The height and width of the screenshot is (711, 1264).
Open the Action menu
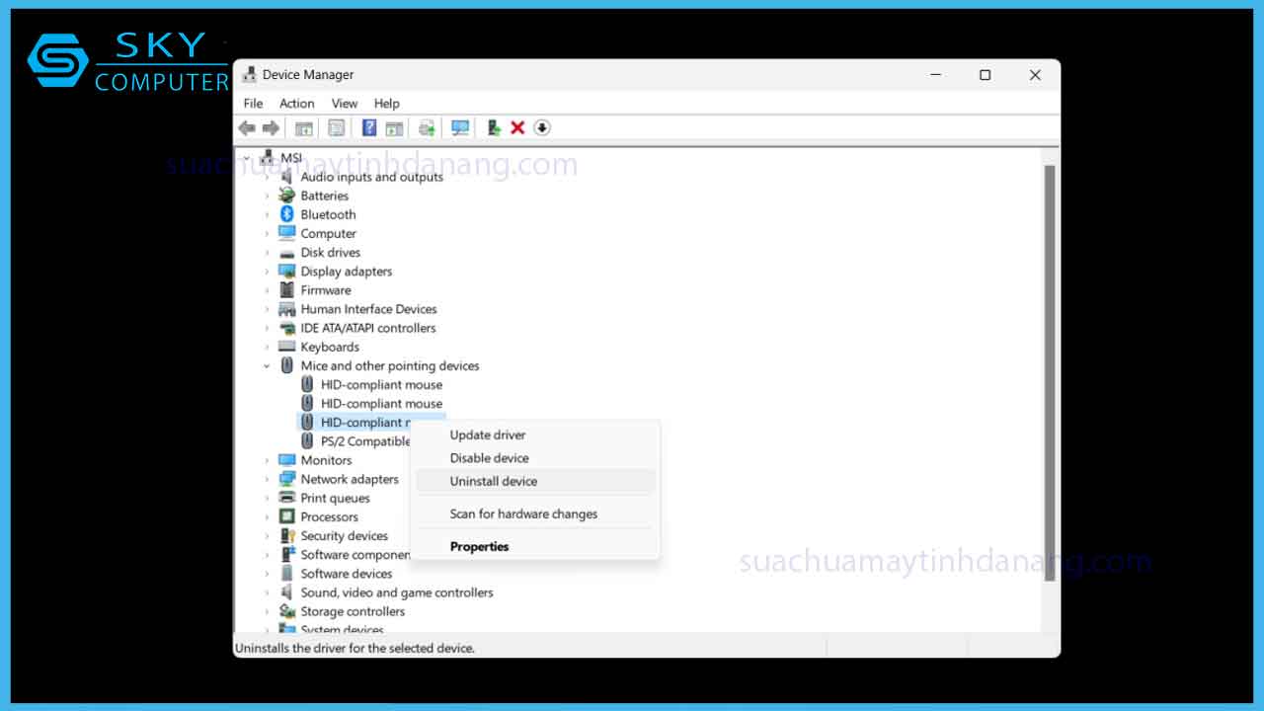pyautogui.click(x=296, y=104)
